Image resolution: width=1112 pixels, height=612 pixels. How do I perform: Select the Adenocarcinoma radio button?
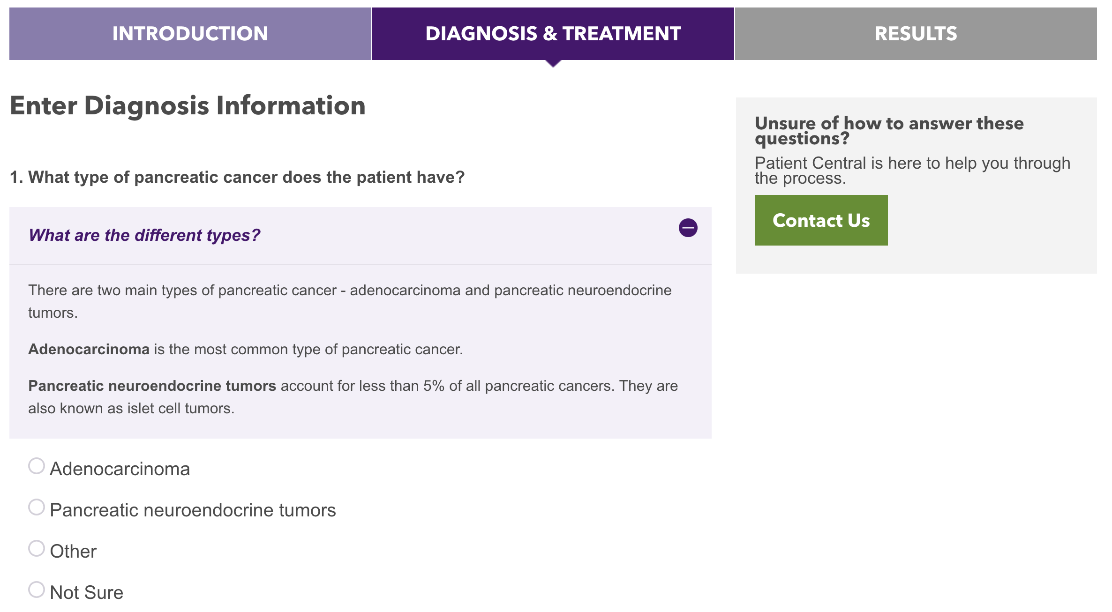[x=37, y=466]
